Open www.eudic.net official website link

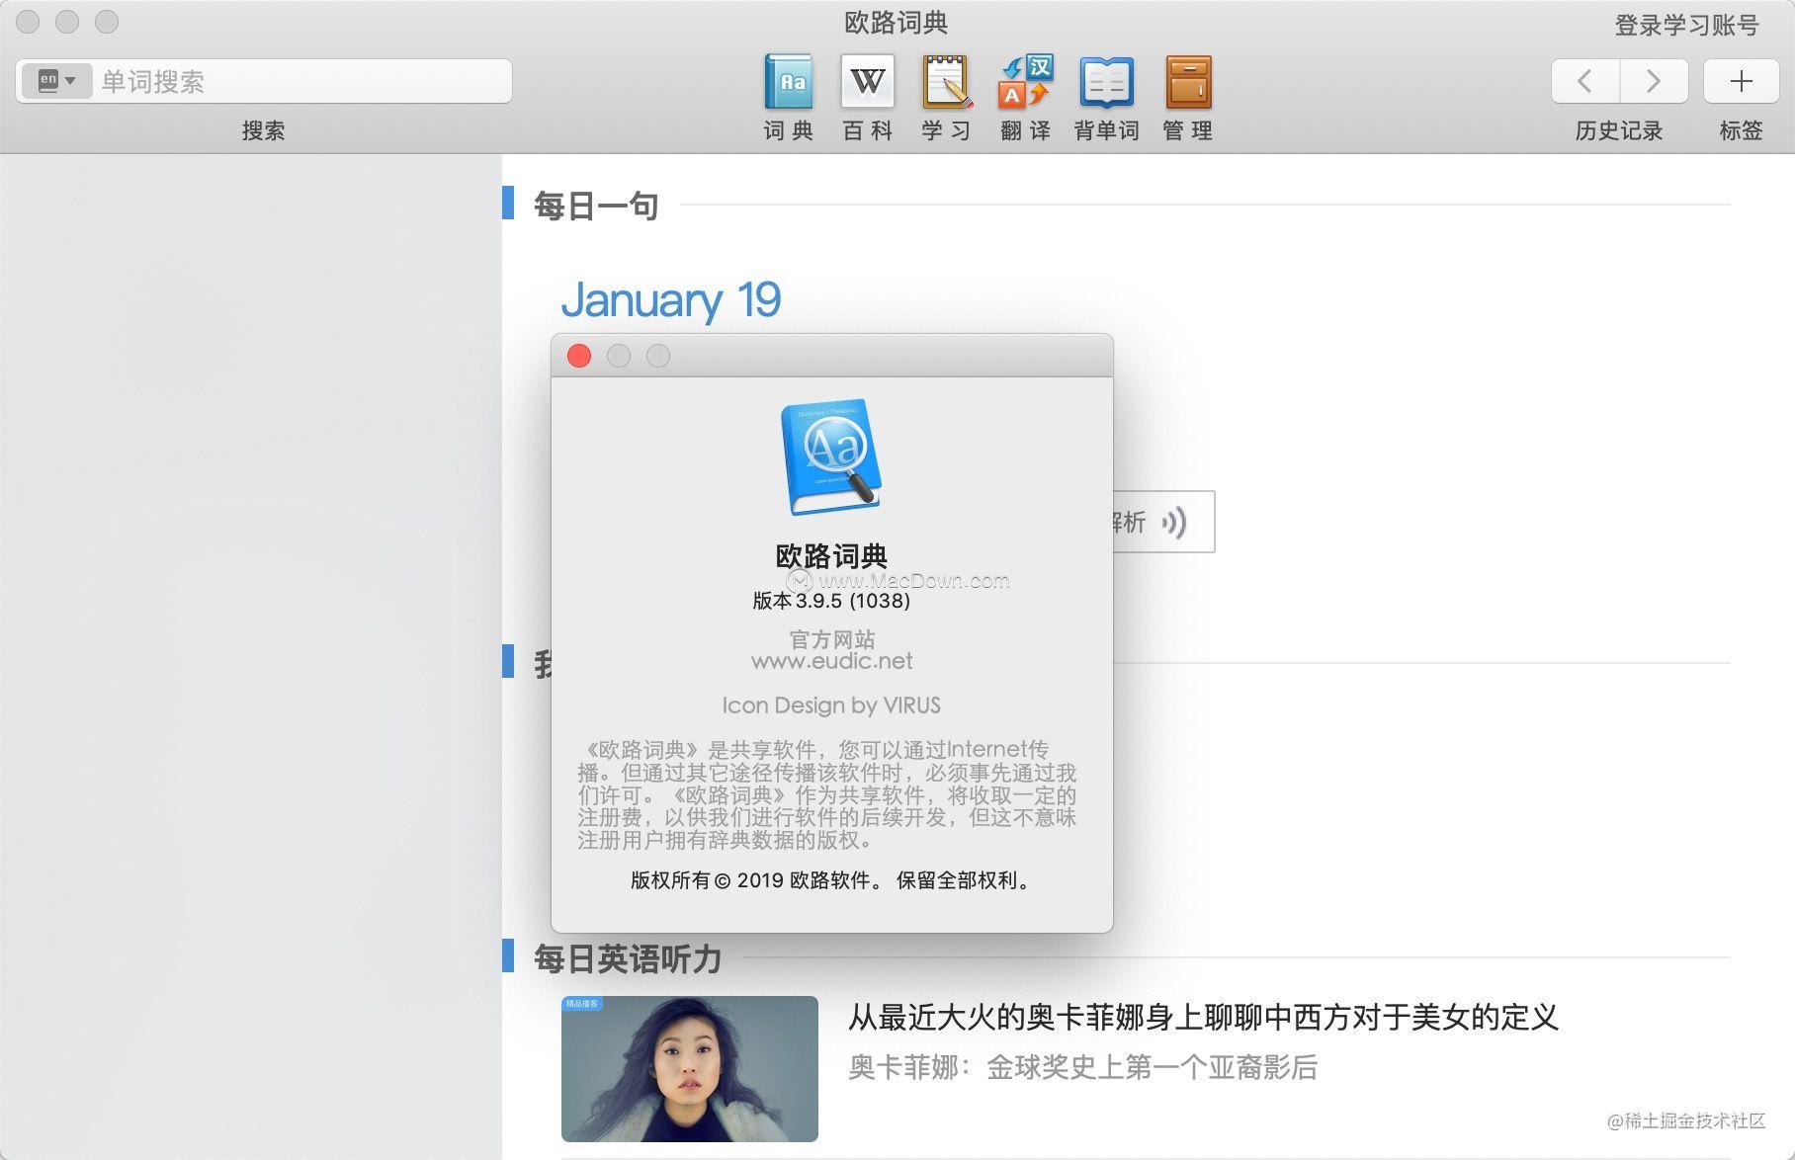click(831, 661)
